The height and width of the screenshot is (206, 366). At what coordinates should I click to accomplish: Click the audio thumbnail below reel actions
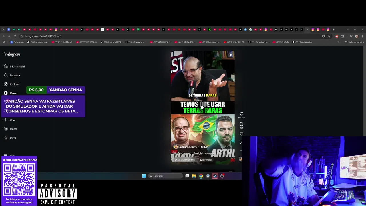click(241, 159)
